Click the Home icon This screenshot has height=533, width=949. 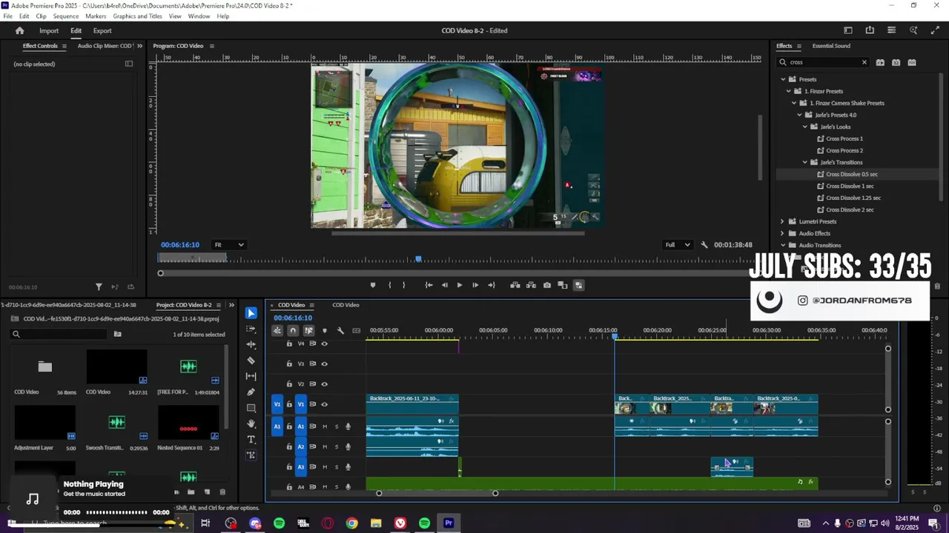(19, 30)
